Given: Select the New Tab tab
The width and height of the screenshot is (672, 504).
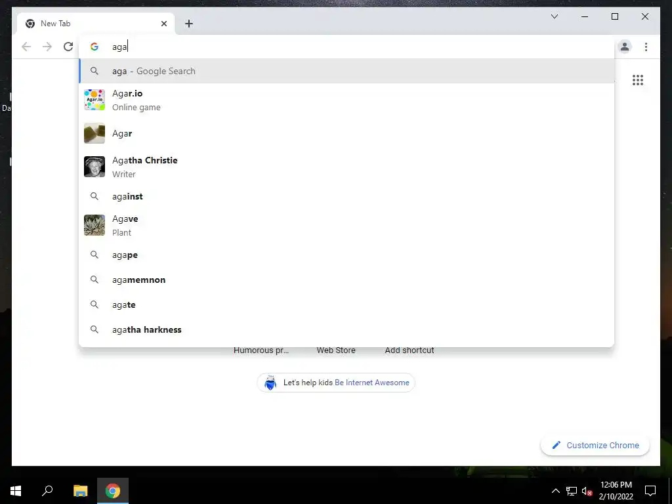Looking at the screenshot, I should [96, 24].
